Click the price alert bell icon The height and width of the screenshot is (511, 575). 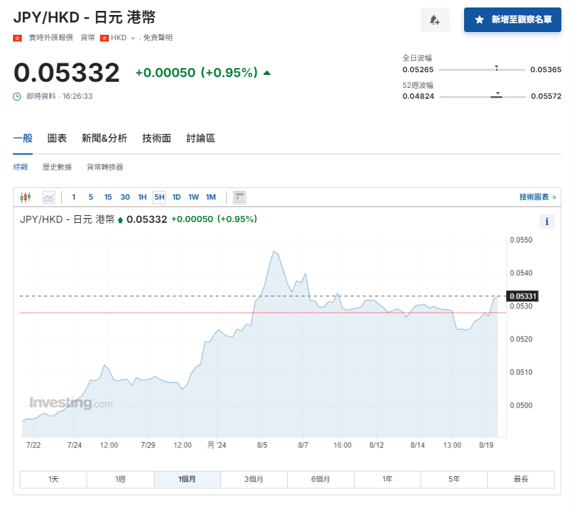(x=435, y=20)
